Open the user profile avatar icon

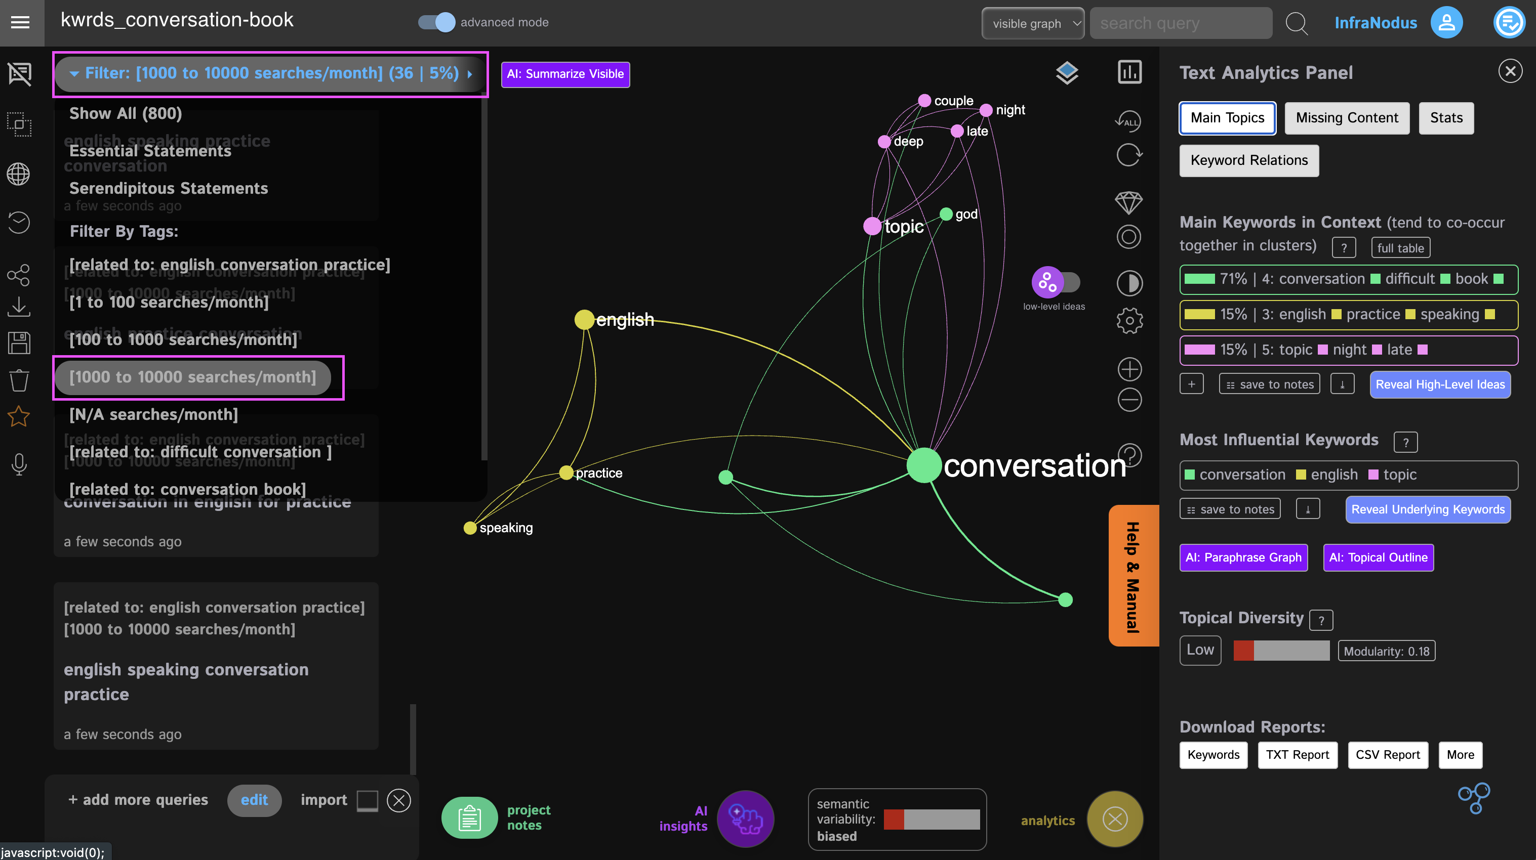[x=1446, y=23]
